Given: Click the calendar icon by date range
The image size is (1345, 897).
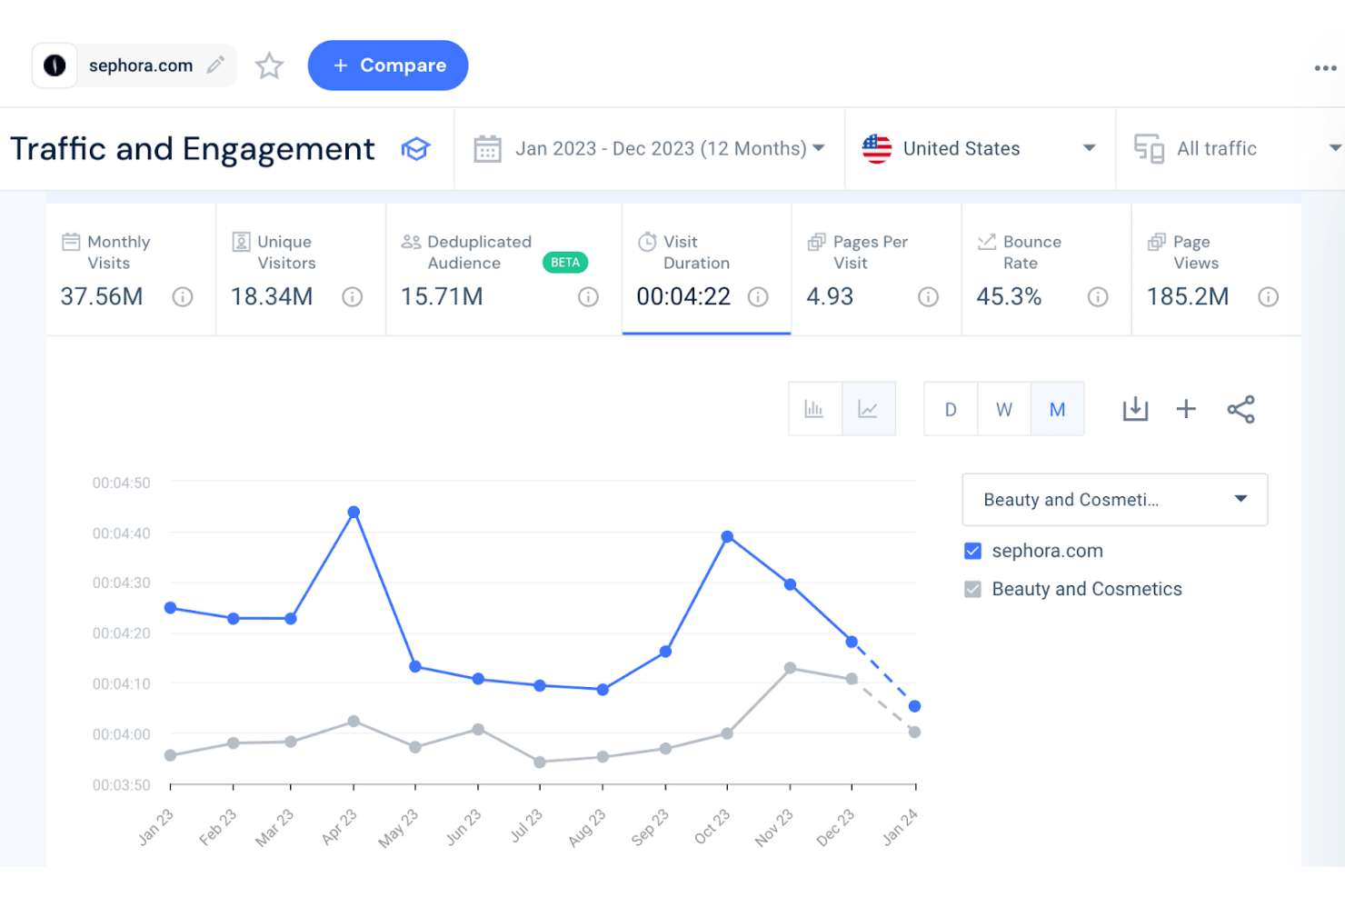Looking at the screenshot, I should point(487,148).
